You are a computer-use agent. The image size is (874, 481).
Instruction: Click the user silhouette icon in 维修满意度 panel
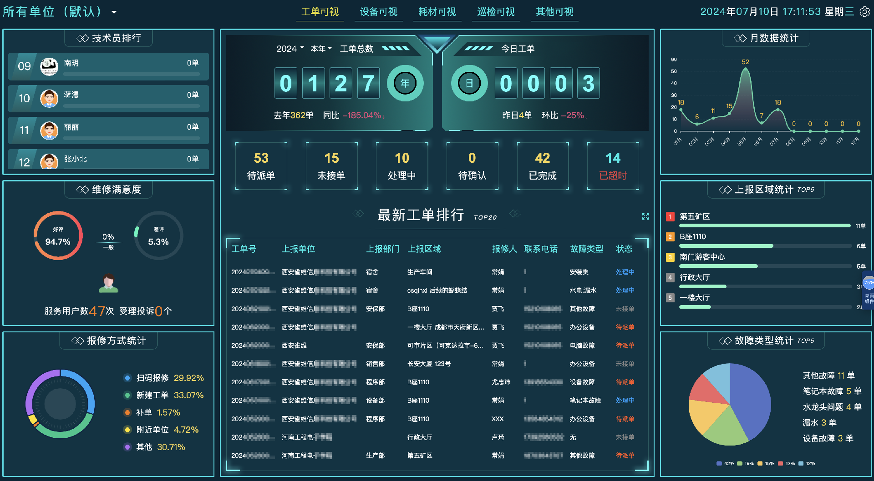pos(108,283)
